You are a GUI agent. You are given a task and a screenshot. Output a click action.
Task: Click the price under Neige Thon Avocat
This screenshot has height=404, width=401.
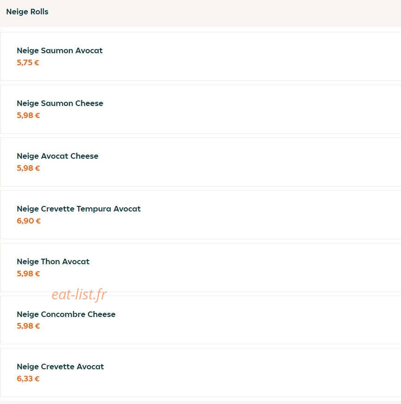(x=28, y=273)
